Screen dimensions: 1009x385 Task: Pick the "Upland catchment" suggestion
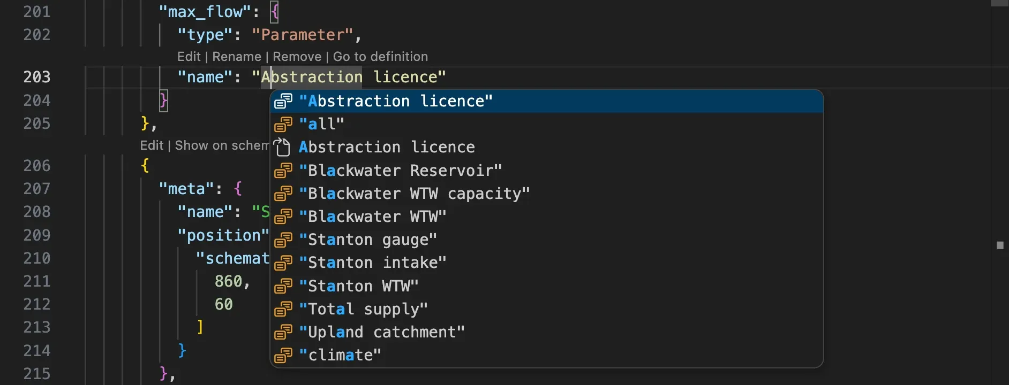(x=547, y=332)
